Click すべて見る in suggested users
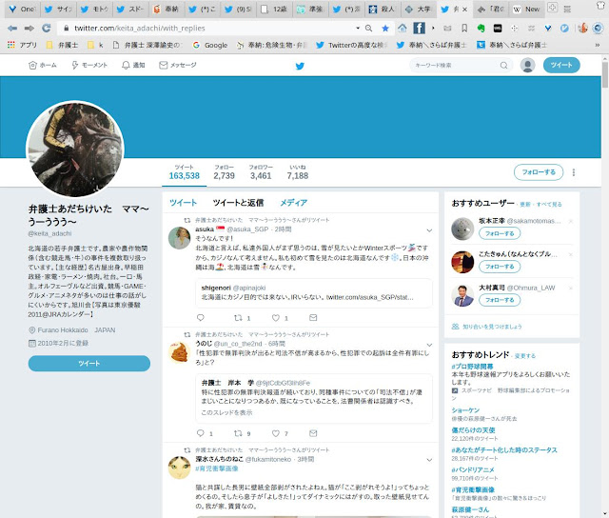Viewport: 609px width, 518px height. click(549, 205)
